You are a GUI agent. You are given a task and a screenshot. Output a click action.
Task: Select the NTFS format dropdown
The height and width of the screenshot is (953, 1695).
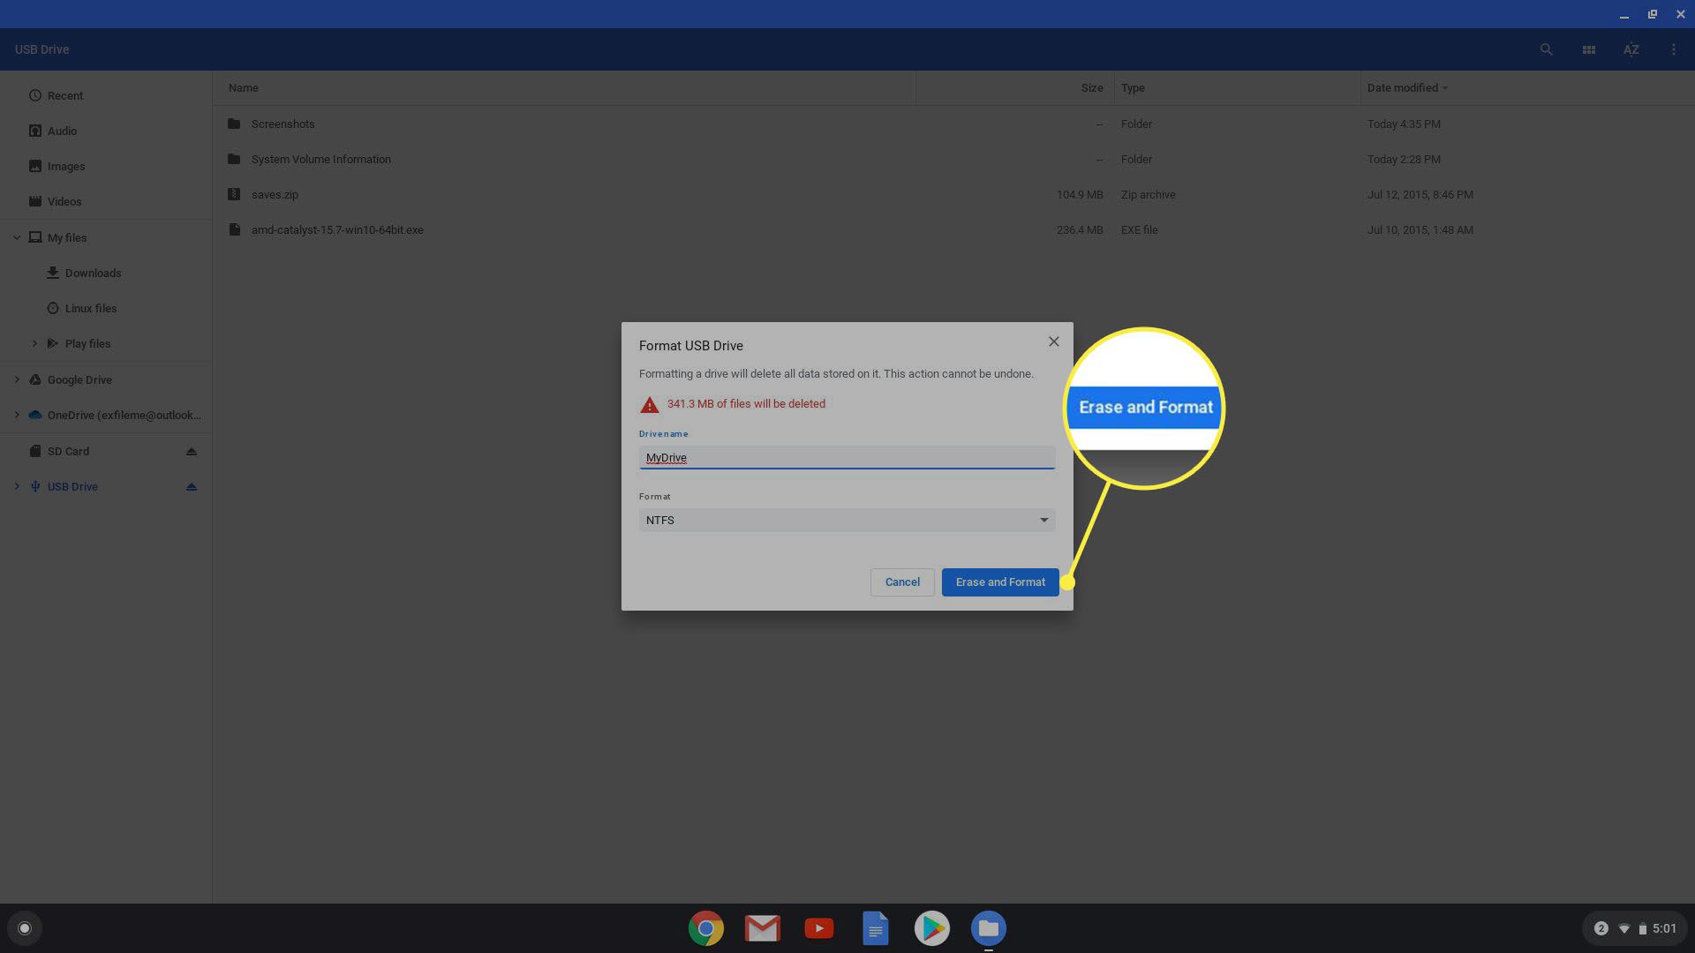click(x=847, y=520)
